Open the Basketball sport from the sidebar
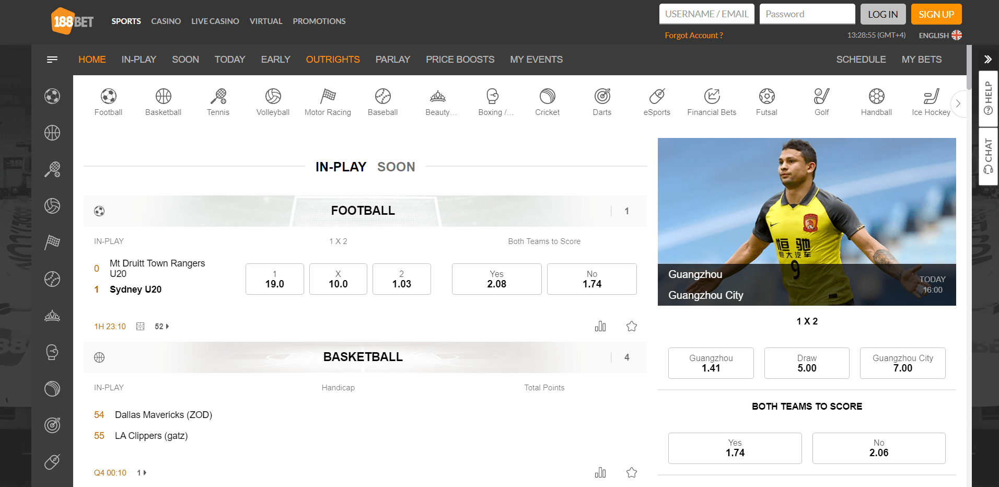The height and width of the screenshot is (487, 999). coord(52,133)
